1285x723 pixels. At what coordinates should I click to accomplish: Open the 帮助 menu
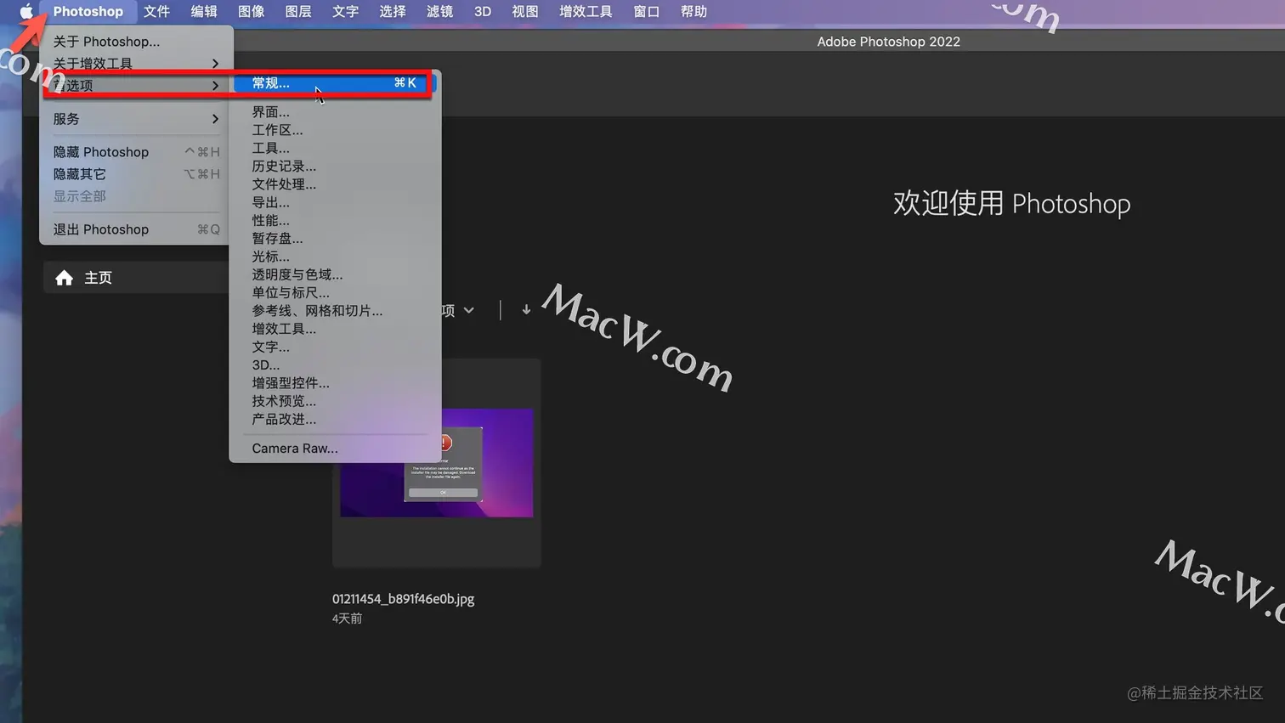[x=693, y=11]
